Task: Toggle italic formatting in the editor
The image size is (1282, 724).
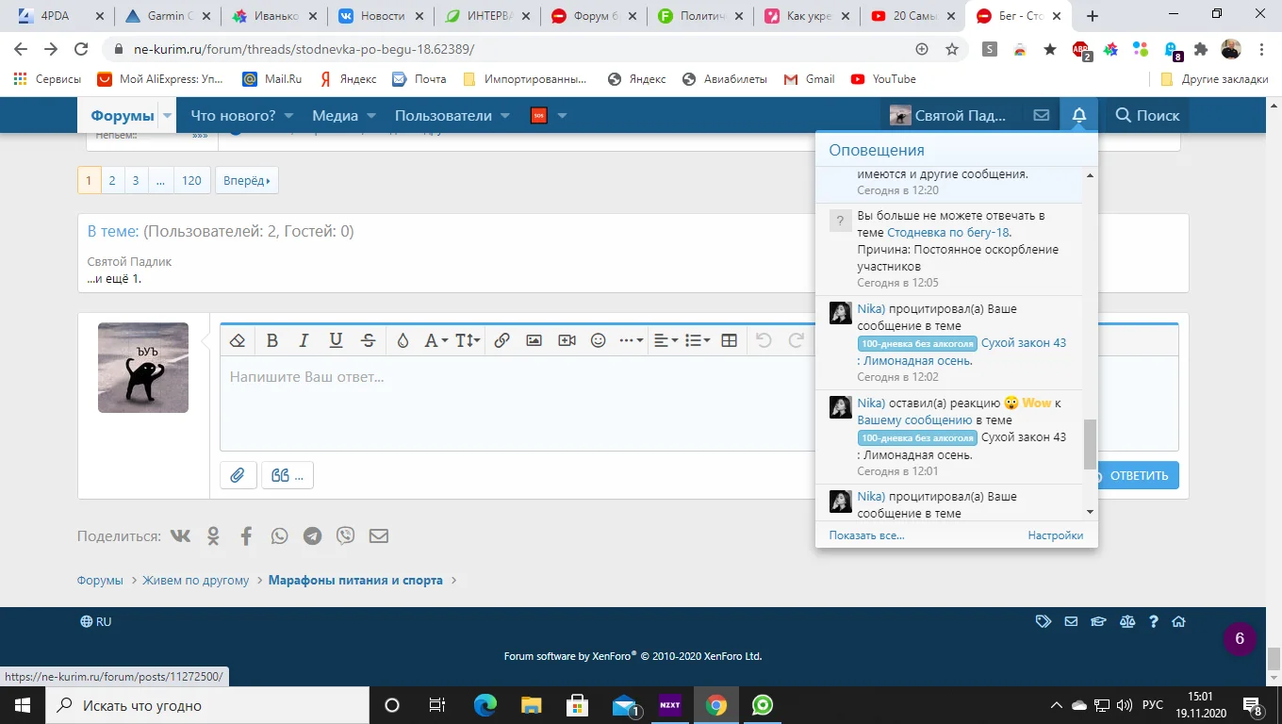Action: tap(304, 340)
